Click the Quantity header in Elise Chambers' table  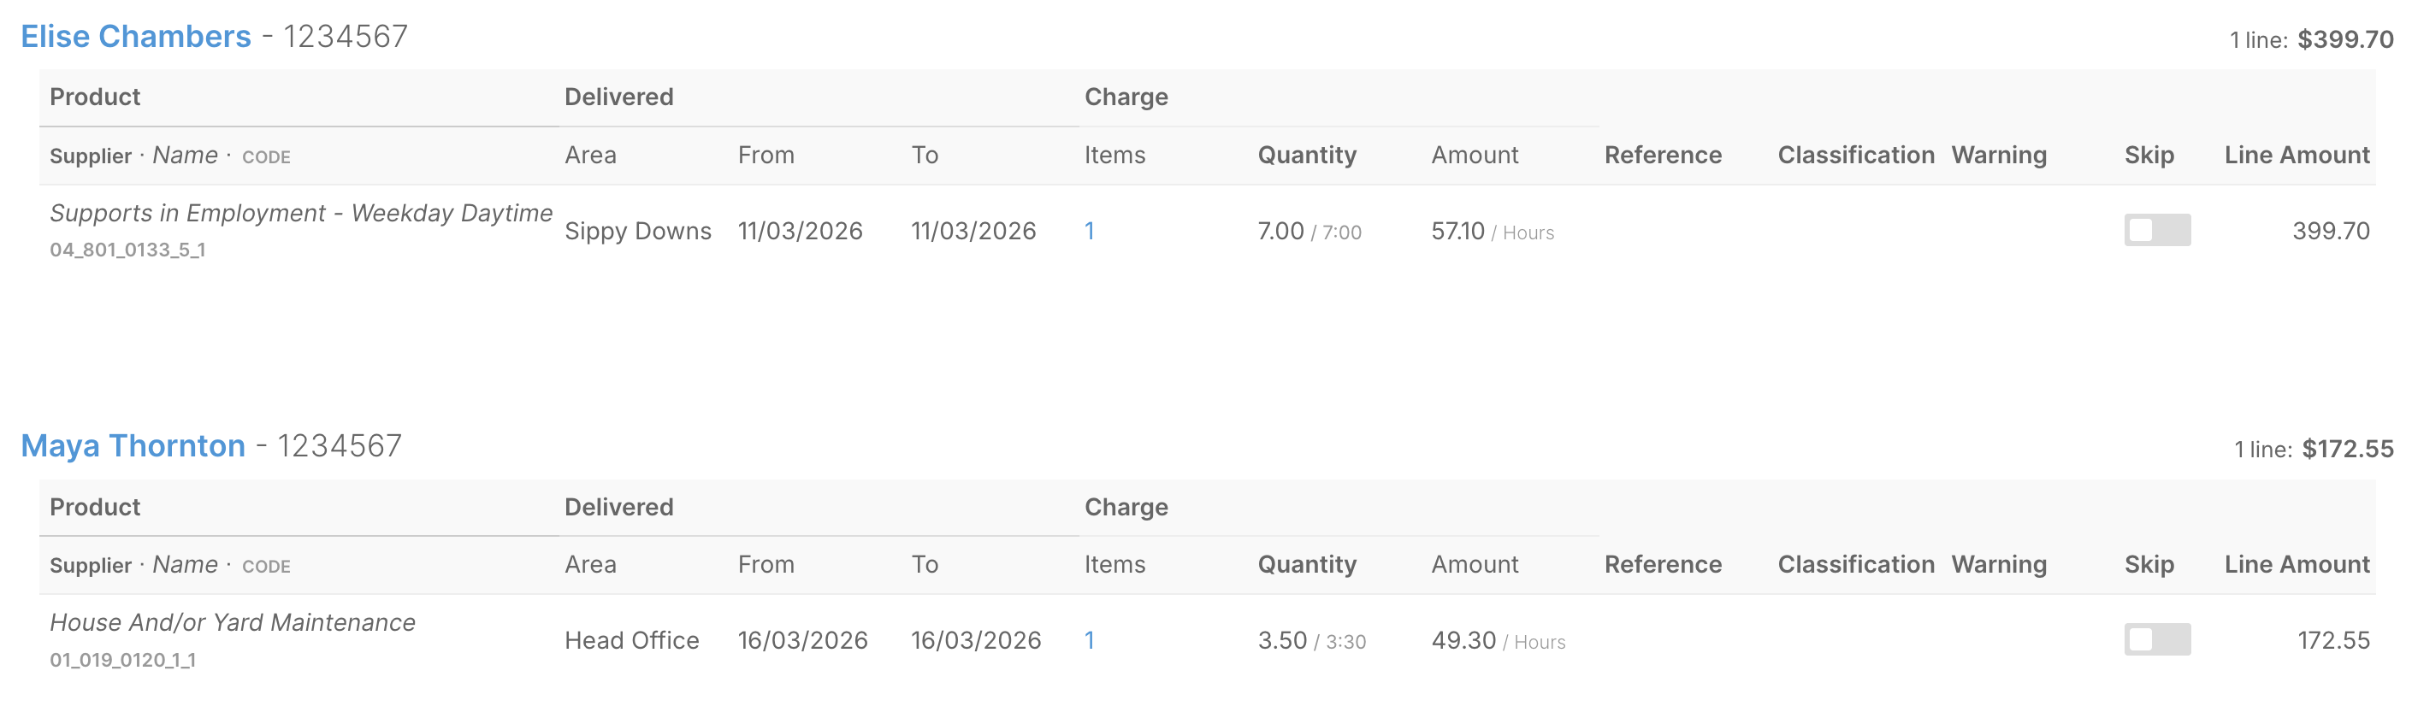tap(1306, 156)
